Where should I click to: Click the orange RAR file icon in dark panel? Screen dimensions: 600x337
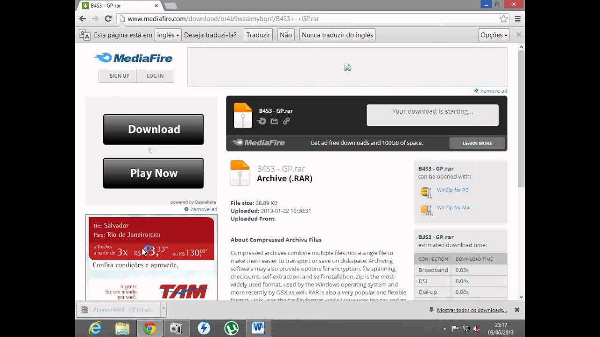pyautogui.click(x=243, y=116)
